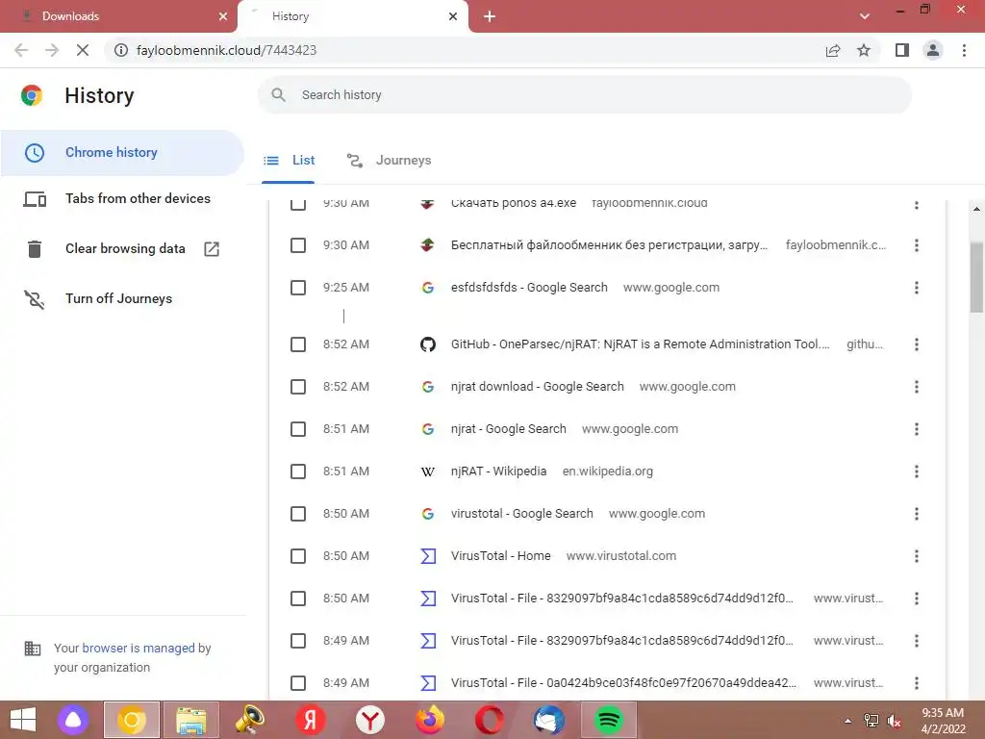Open Chrome three-dot main menu
Viewport: 985px width, 739px height.
pyautogui.click(x=964, y=50)
